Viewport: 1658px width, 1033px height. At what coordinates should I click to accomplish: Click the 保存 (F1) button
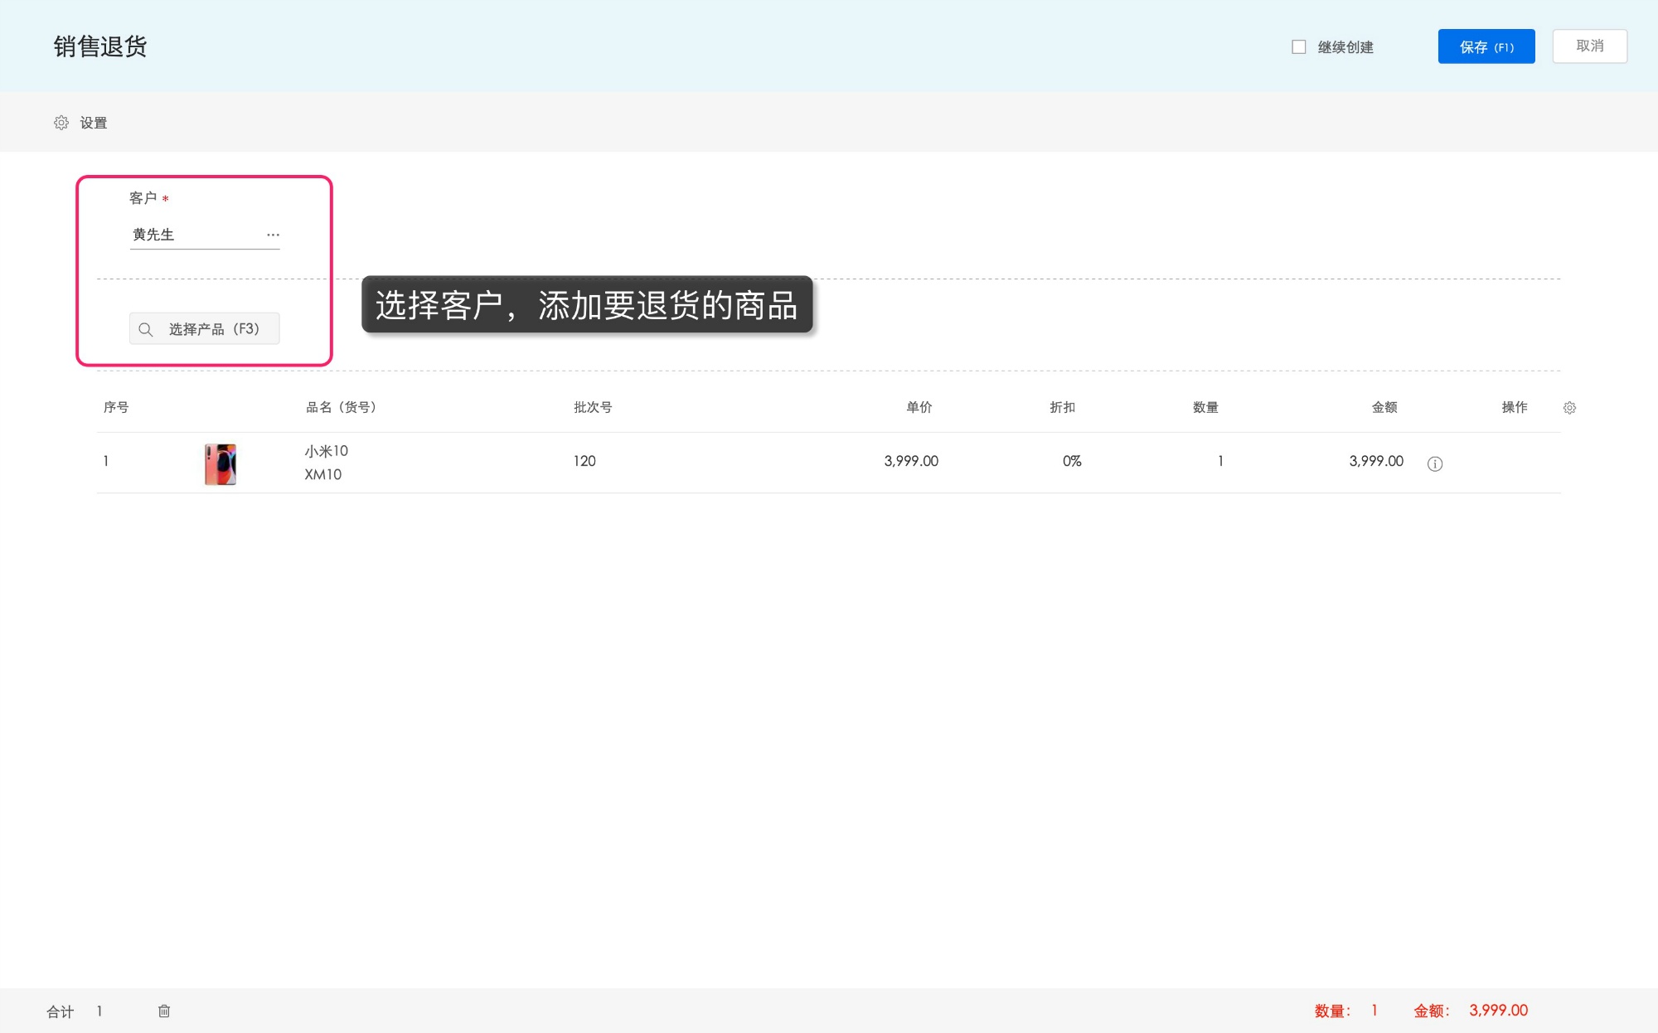click(1486, 46)
